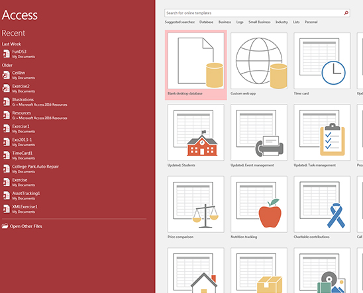Click the search magnifier icon

tap(346, 13)
